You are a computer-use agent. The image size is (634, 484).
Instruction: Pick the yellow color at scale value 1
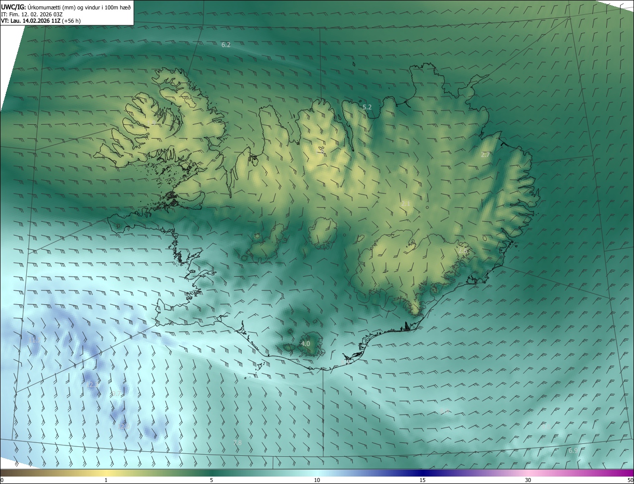(x=106, y=473)
